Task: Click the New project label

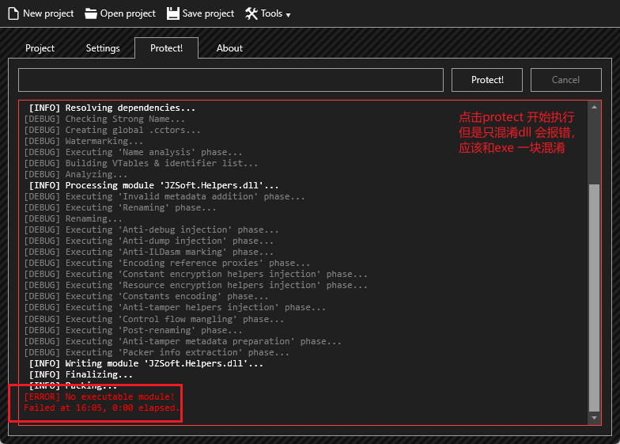Action: 48,13
